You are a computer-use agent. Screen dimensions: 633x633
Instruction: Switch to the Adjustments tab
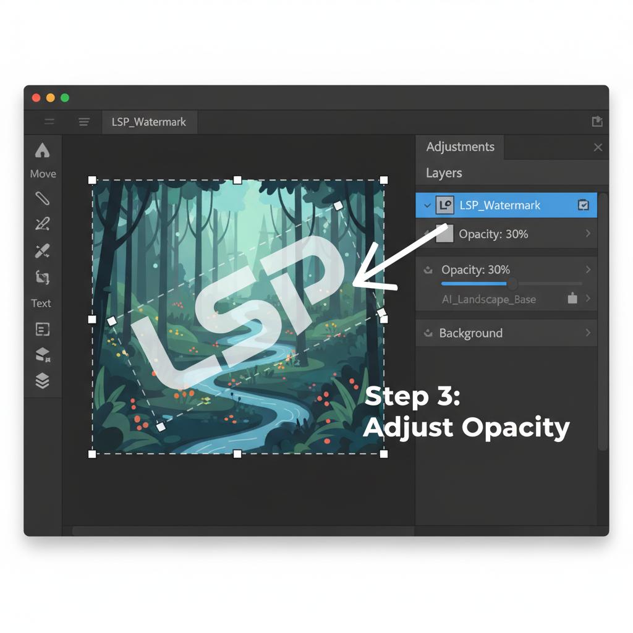pos(460,147)
